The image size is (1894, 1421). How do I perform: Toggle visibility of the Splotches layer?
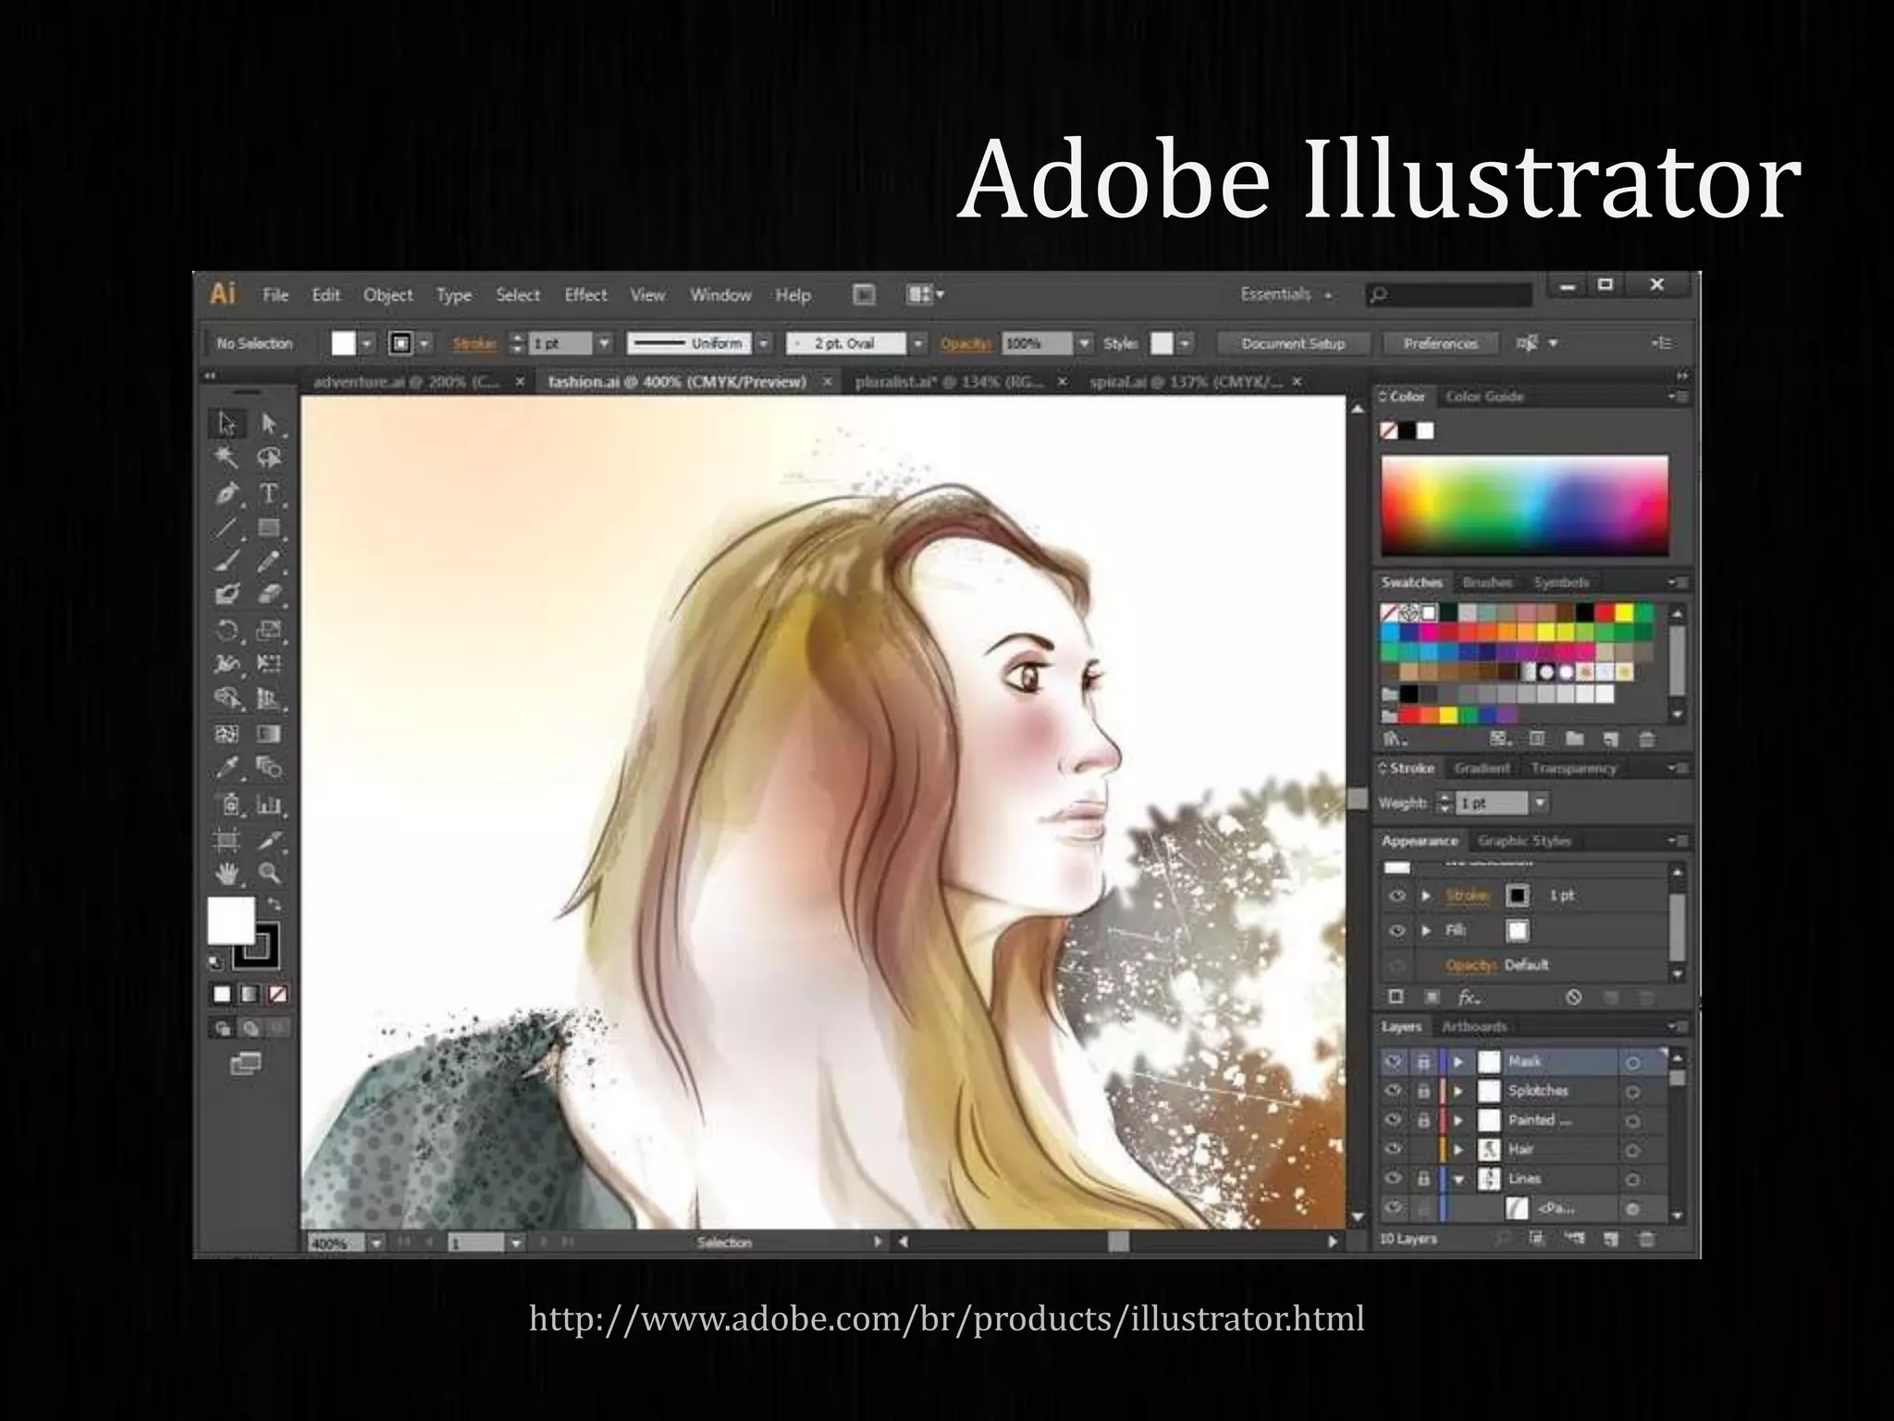point(1394,1092)
